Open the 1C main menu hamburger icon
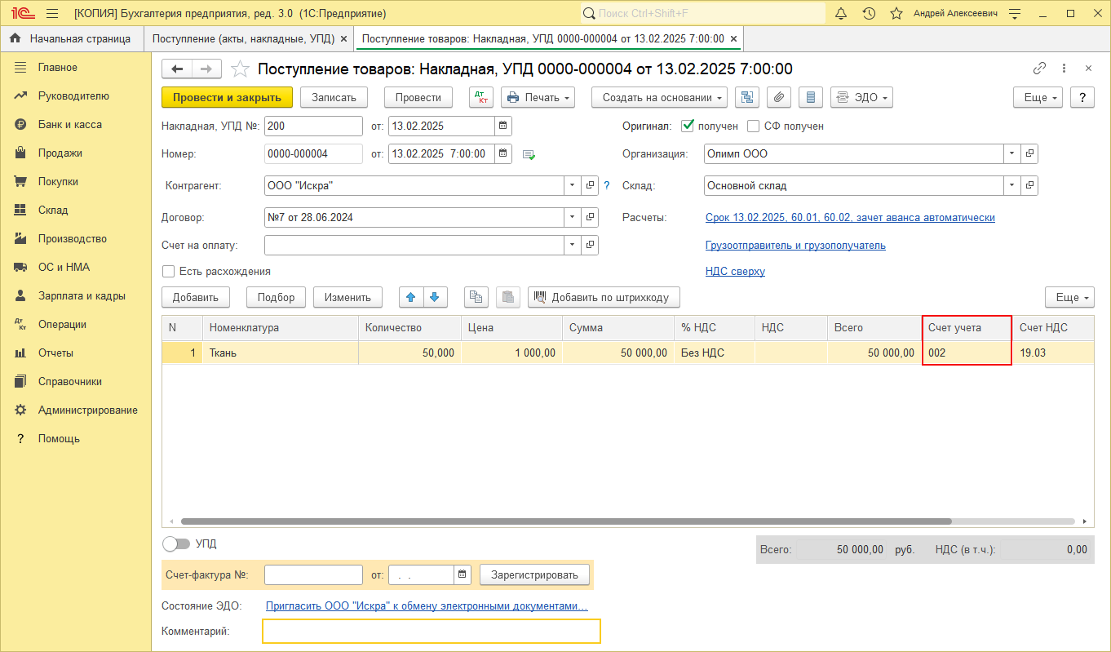Image resolution: width=1111 pixels, height=652 pixels. 52,13
